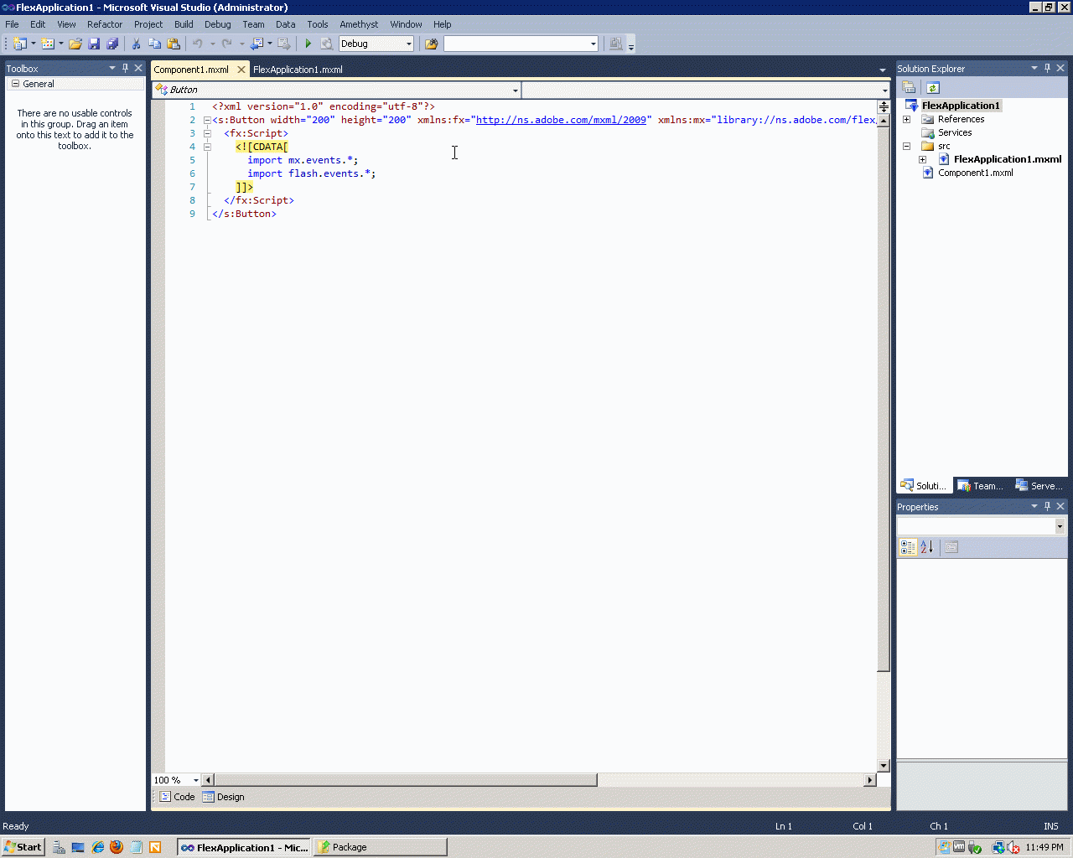Click the Open File toolbar icon

click(75, 44)
